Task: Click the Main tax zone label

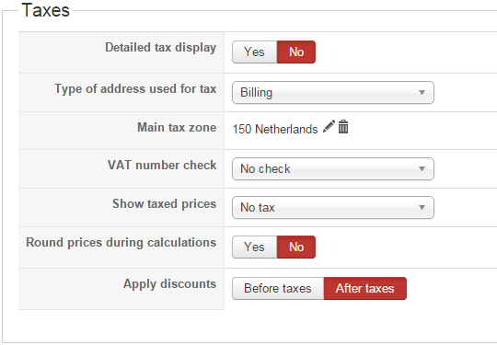Action: tap(177, 127)
